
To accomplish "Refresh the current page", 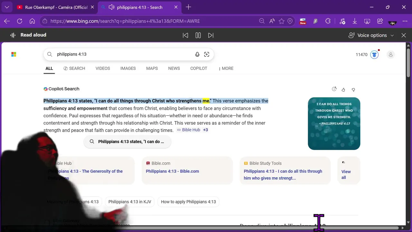I will 20,21.
